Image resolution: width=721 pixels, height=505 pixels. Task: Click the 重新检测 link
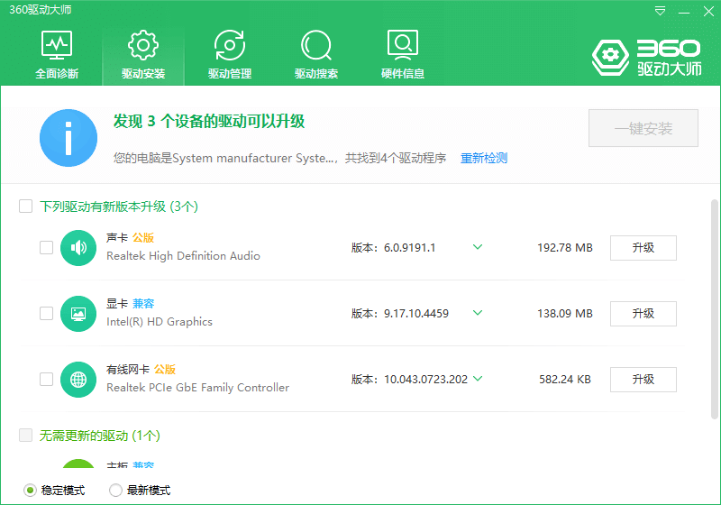click(x=484, y=158)
